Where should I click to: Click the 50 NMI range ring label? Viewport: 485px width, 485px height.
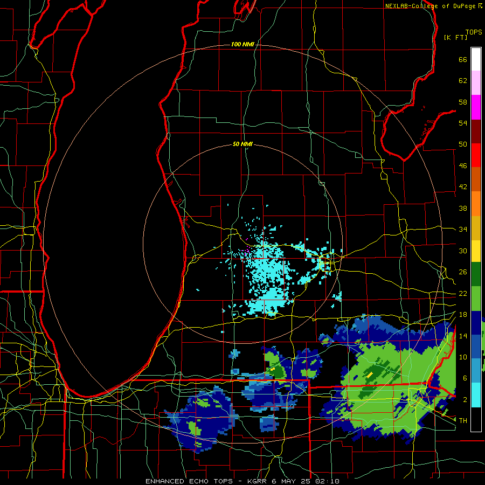point(242,144)
